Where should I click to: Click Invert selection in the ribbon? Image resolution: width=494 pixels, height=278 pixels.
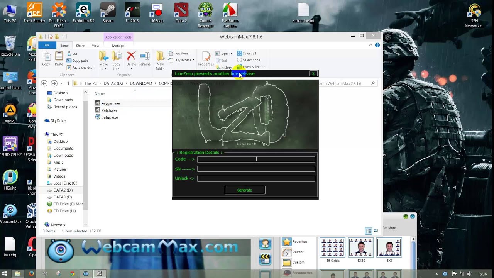[x=251, y=67]
